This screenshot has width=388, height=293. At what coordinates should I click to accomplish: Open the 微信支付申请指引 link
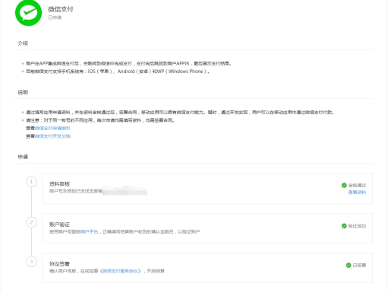pyautogui.click(x=52, y=129)
